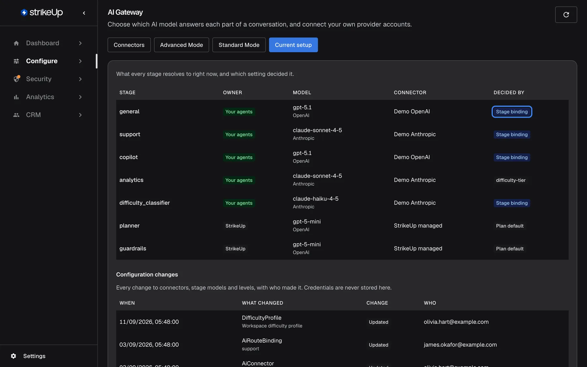Select the Current setup tab

[x=293, y=45]
